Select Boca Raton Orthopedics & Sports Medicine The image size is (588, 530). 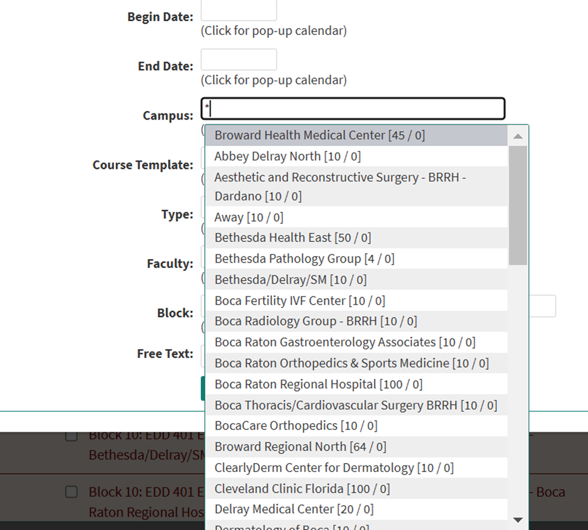pos(356,363)
